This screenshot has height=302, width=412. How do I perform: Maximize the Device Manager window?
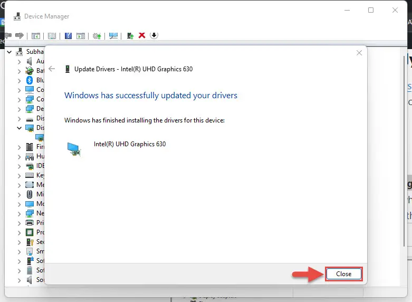371,10
